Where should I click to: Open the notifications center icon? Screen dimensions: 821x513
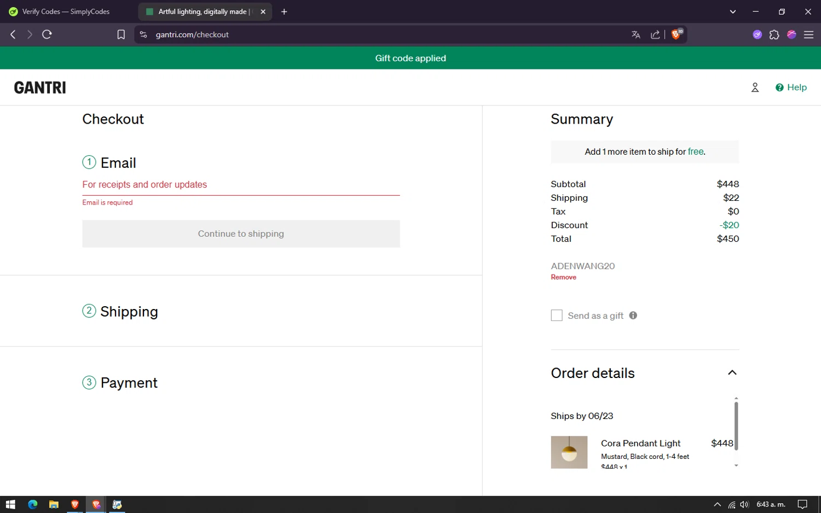click(802, 504)
